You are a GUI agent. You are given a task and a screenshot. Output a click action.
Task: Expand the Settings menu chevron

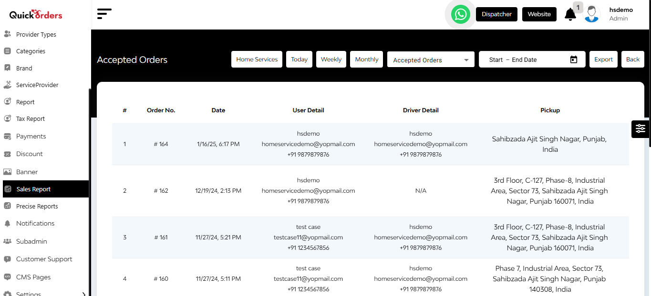tap(84, 294)
